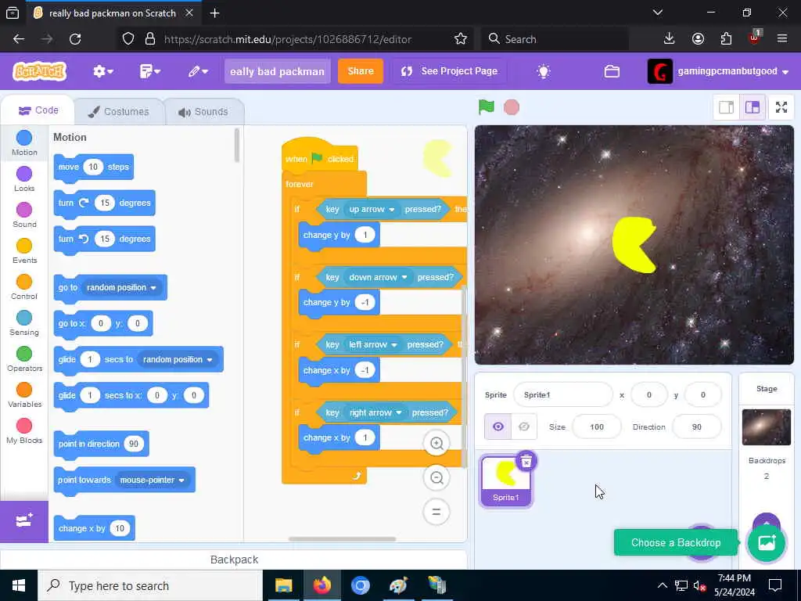
Task: Select the Motion block category
Action: tap(24, 143)
